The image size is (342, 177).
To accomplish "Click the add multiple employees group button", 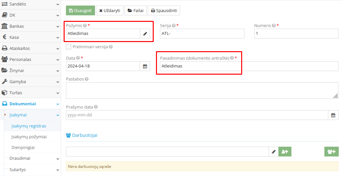I will 331,152.
